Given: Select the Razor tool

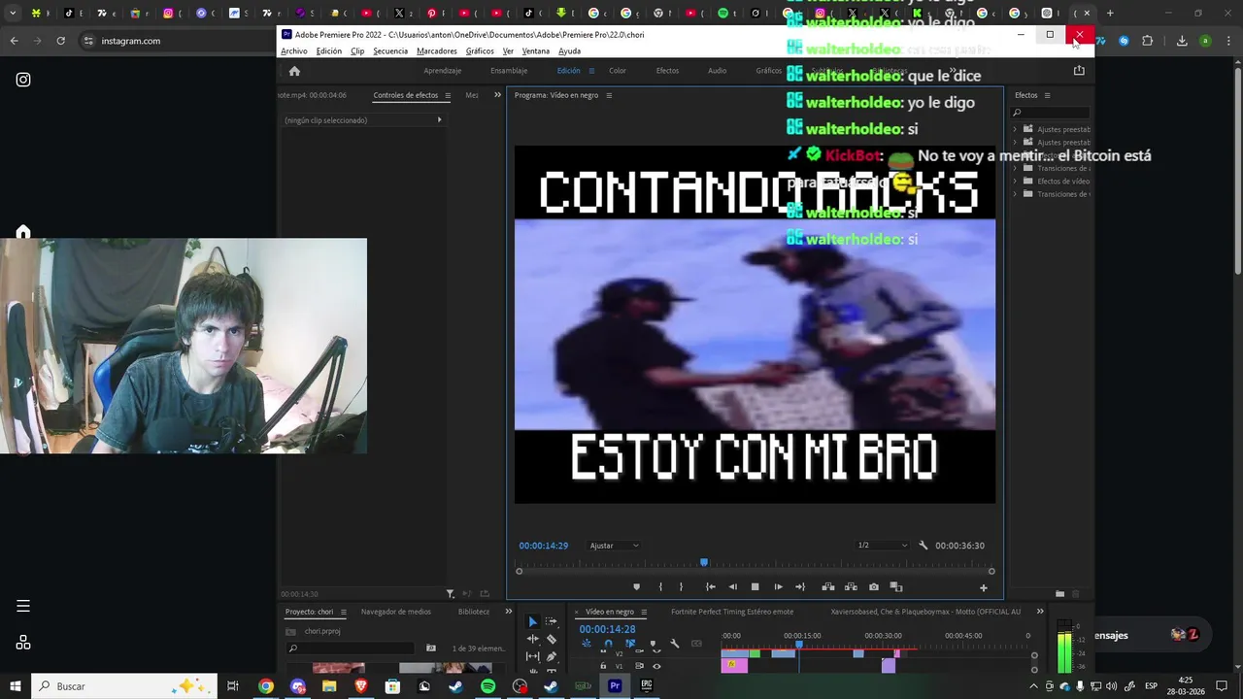Looking at the screenshot, I should 552,639.
